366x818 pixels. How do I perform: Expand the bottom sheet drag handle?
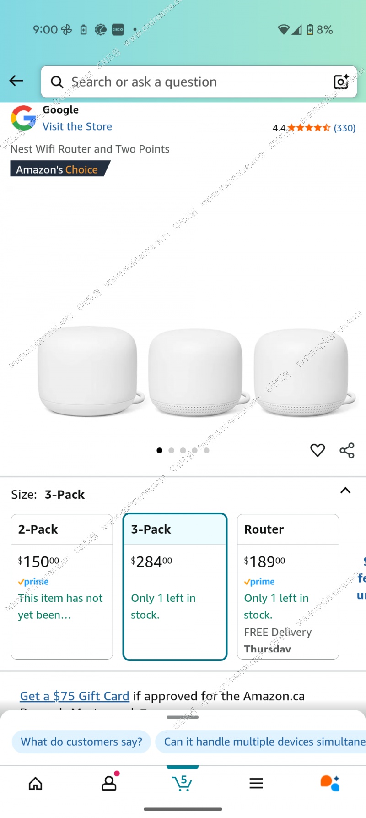[x=183, y=717]
